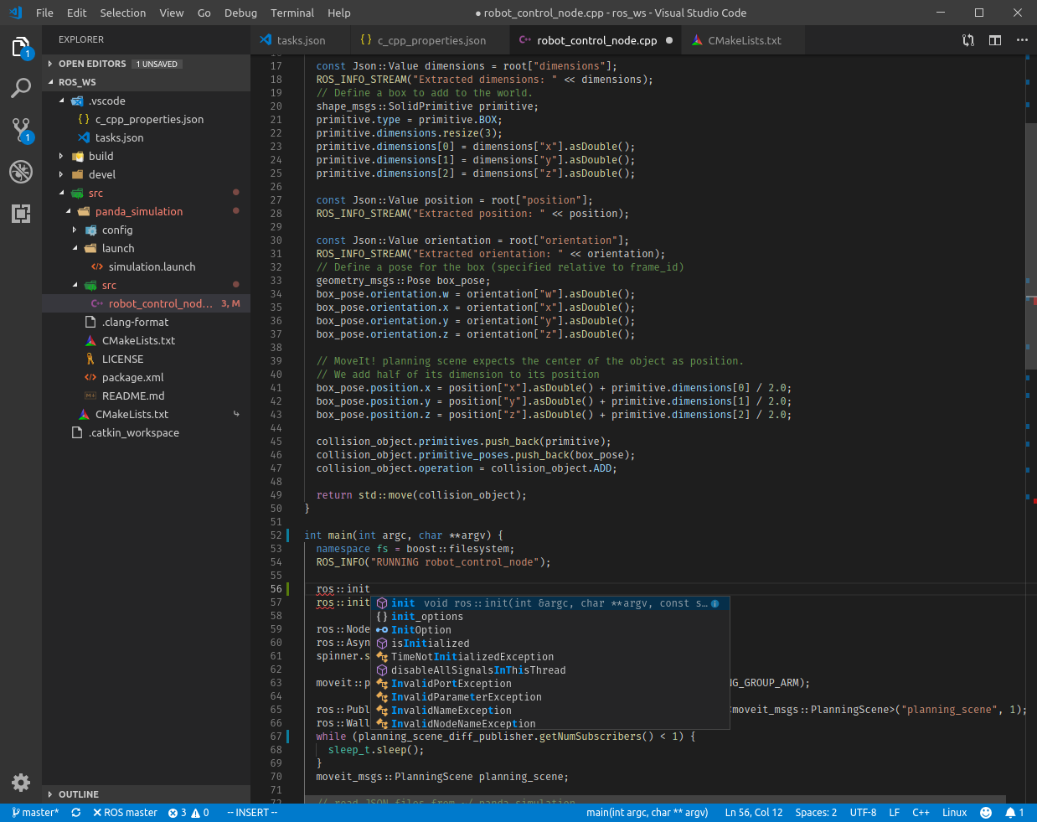The width and height of the screenshot is (1037, 822).
Task: Open the Manage gear menu
Action: [21, 783]
